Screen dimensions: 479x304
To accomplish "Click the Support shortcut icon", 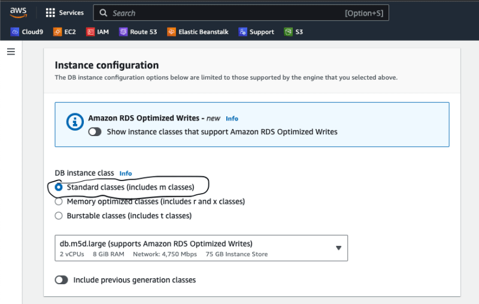I will [x=242, y=32].
